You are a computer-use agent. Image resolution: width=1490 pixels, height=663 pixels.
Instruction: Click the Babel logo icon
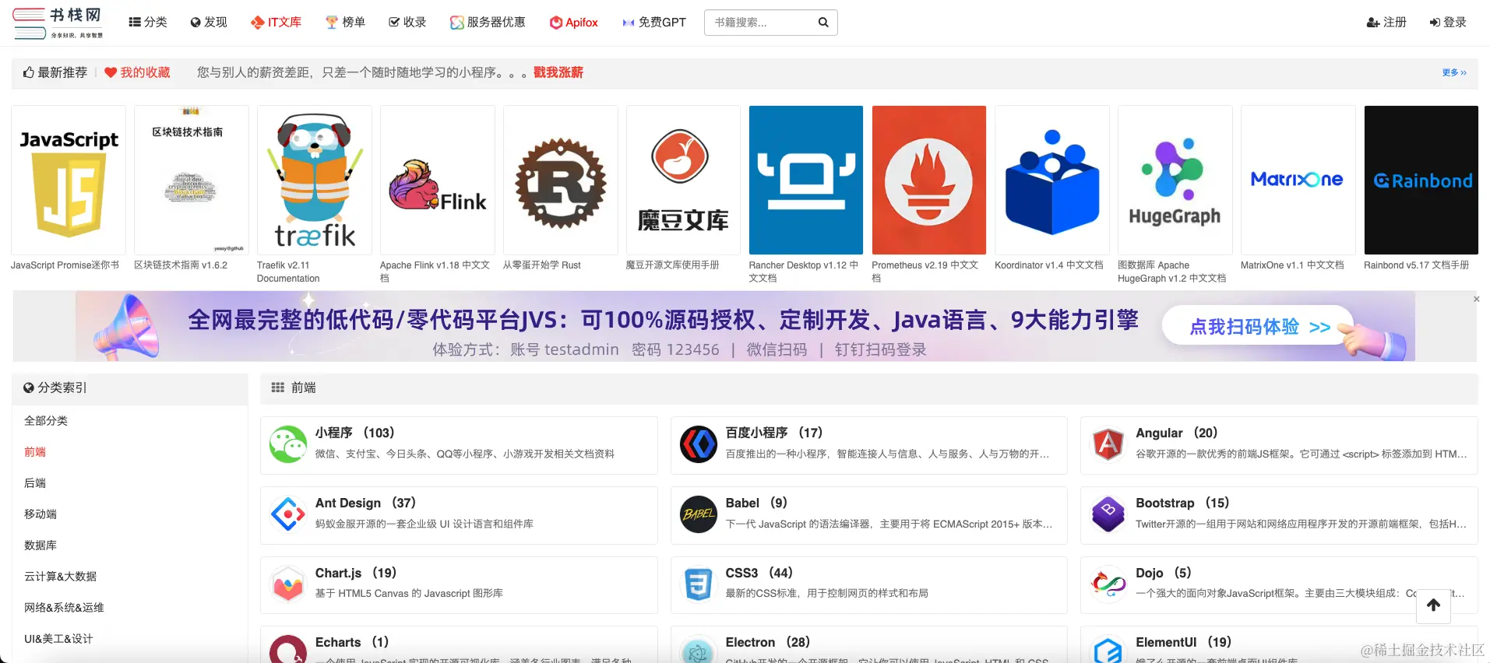pyautogui.click(x=699, y=514)
